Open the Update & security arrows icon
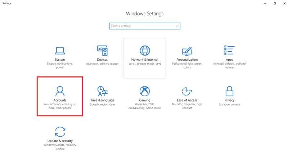Image resolution: width=288 pixels, height=154 pixels. click(60, 131)
